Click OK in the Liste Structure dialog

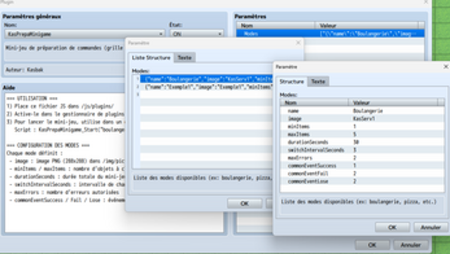(245, 204)
